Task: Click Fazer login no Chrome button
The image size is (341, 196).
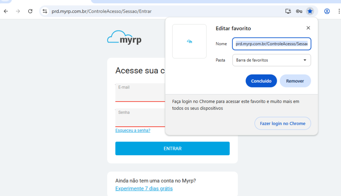Action: (282, 123)
